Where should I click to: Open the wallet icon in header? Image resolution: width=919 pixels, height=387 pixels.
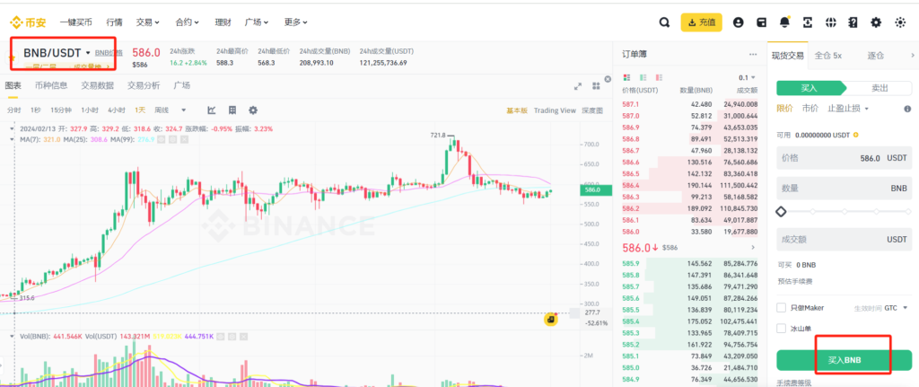pos(761,22)
